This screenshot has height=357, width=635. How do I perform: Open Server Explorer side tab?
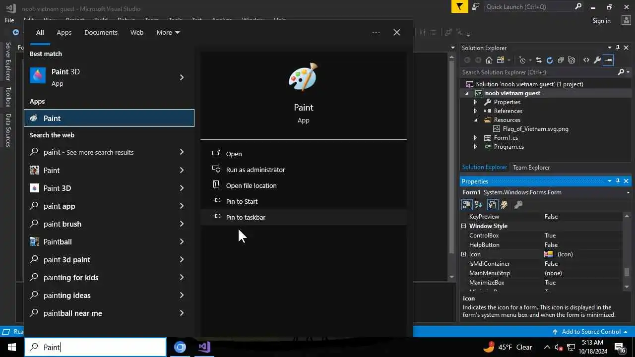pos(8,61)
